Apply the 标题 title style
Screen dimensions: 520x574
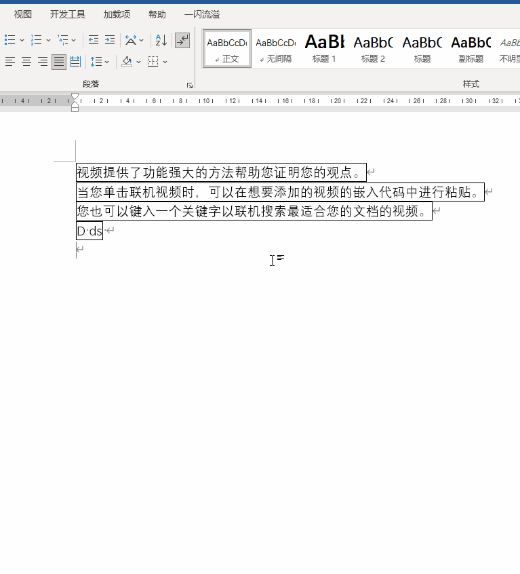[422, 49]
